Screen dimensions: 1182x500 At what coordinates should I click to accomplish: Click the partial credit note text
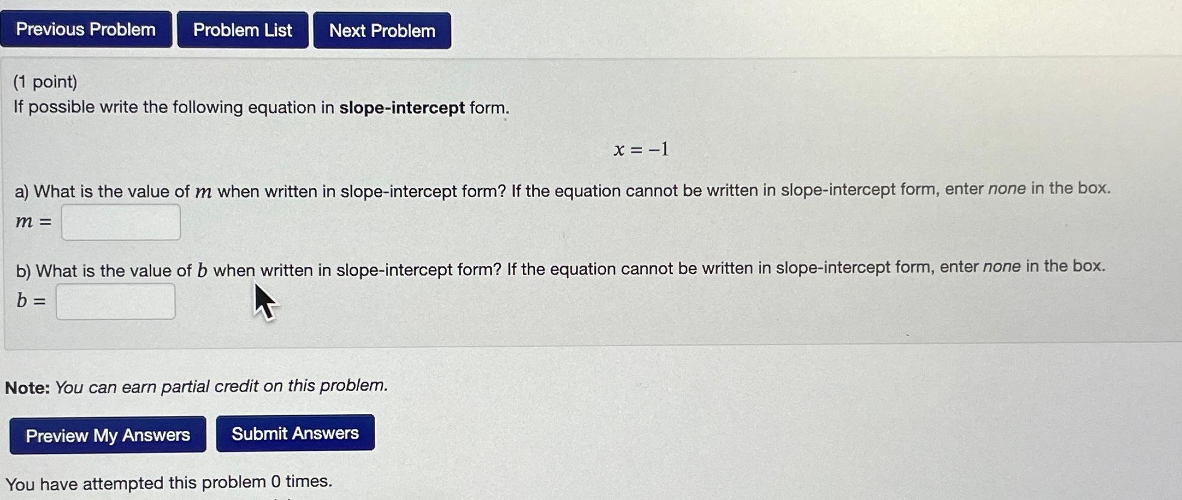[x=196, y=386]
